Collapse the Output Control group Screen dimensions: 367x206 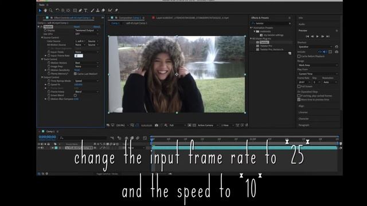(x=42, y=77)
